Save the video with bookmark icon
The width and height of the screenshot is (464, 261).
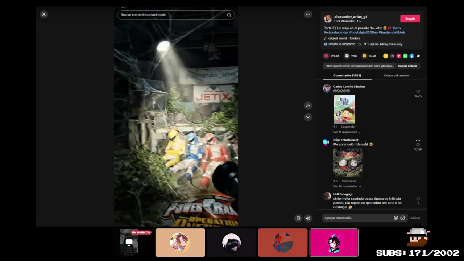[x=364, y=56]
